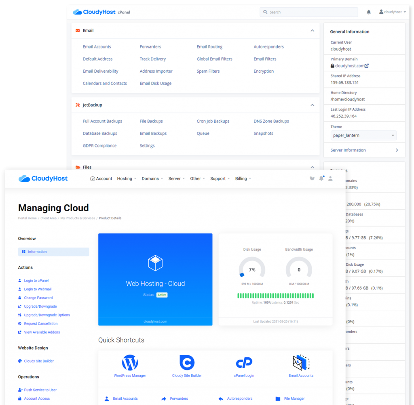Screen dimensions: 414x405
Task: Open the cloudyhost user menu in cPanel
Action: tap(392, 12)
